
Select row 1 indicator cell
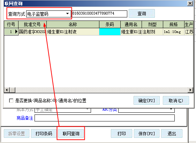click(11, 32)
